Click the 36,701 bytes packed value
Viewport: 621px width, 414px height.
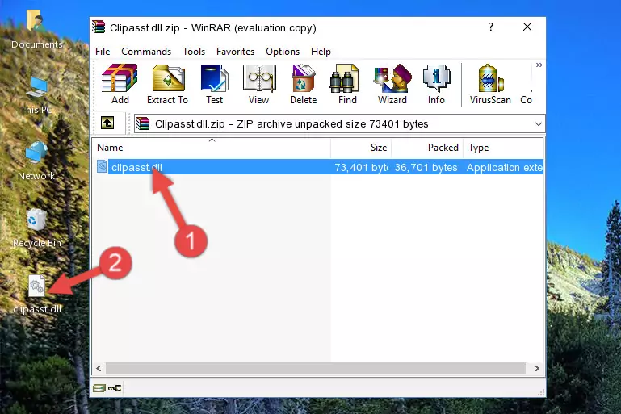point(426,167)
